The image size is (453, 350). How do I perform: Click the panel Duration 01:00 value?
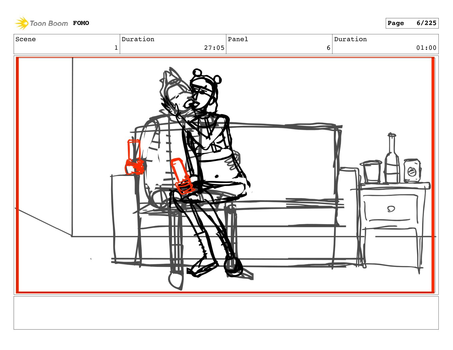coord(426,48)
